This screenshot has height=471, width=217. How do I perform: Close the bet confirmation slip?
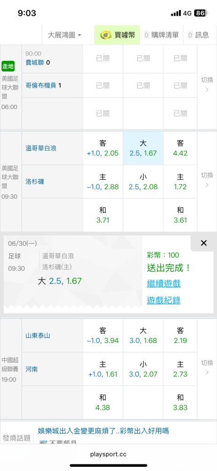204,243
